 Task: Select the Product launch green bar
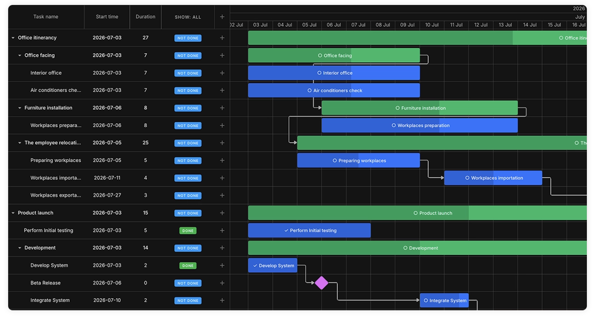pyautogui.click(x=417, y=213)
